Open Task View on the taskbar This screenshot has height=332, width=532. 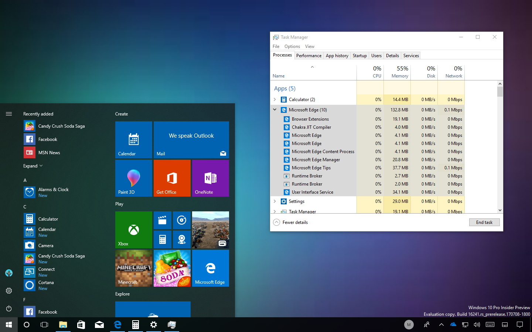tap(44, 325)
